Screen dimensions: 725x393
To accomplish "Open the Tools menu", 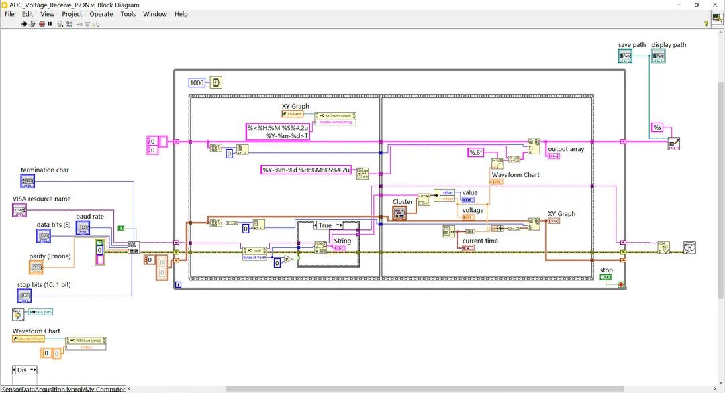I will coord(128,14).
